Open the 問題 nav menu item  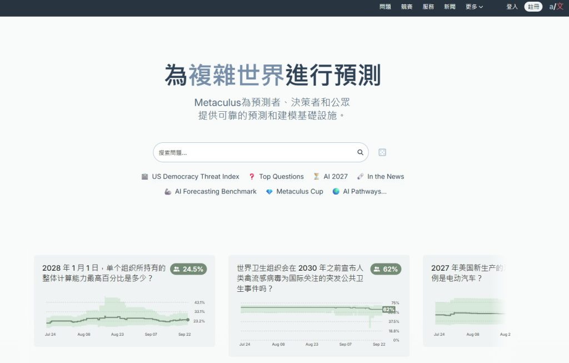pyautogui.click(x=385, y=7)
